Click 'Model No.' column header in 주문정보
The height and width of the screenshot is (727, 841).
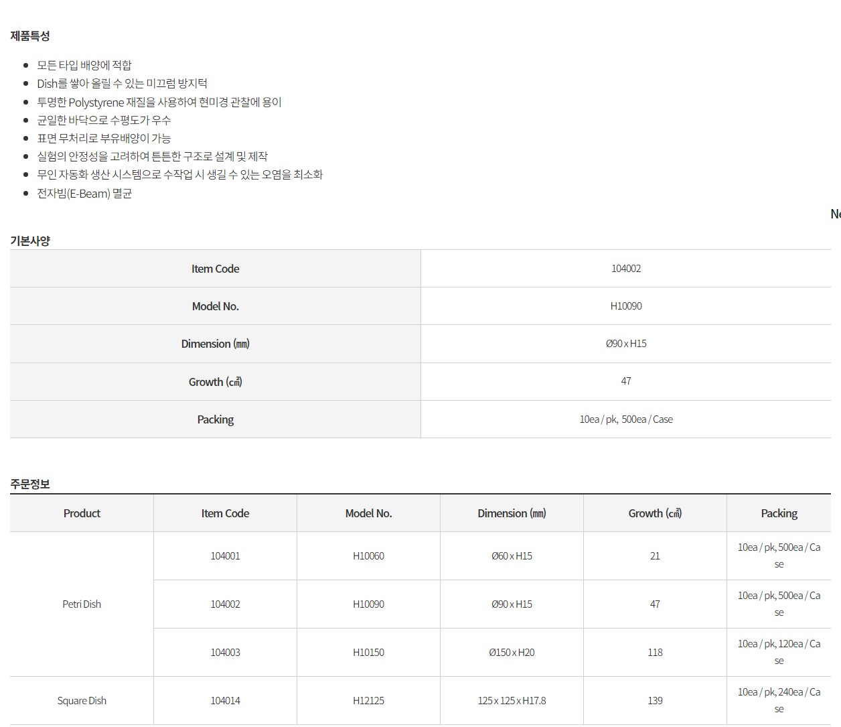pyautogui.click(x=368, y=513)
